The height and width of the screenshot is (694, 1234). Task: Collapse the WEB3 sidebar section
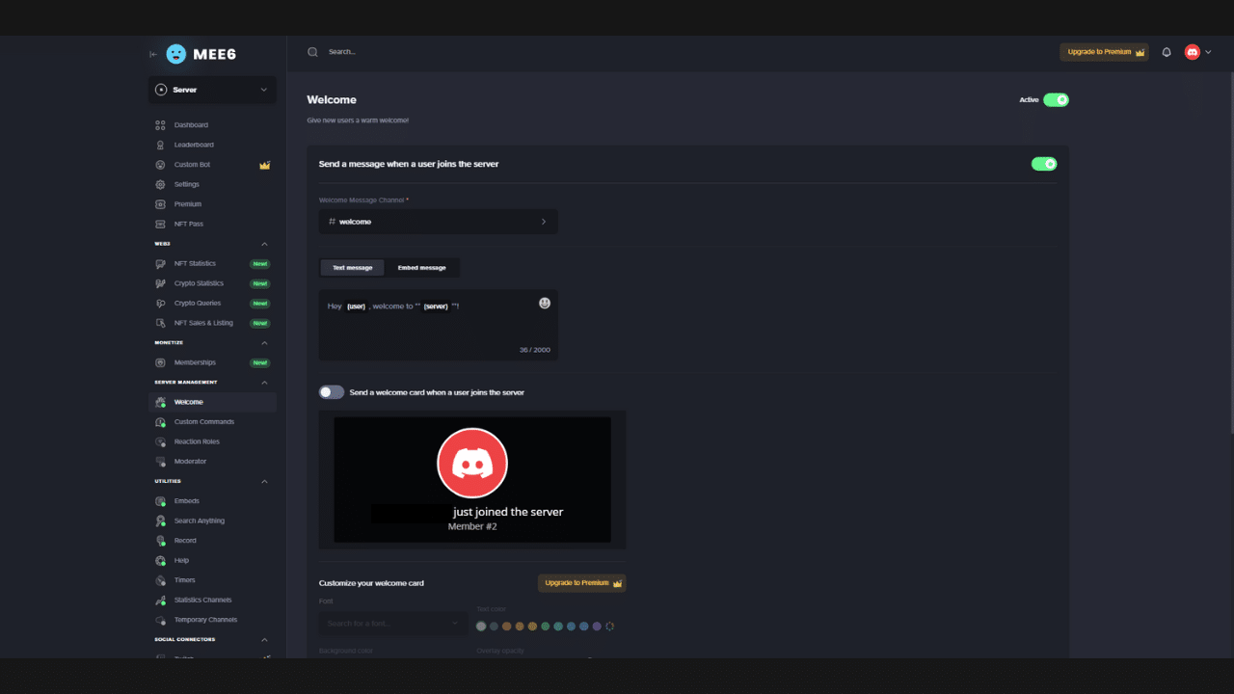coord(264,244)
